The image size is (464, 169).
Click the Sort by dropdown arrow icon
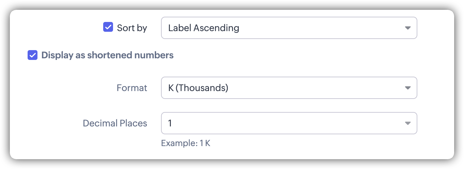coord(407,28)
